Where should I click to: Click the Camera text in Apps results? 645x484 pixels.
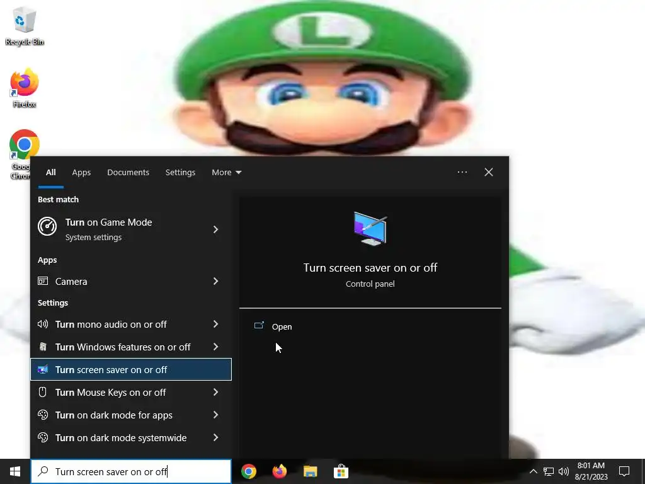pyautogui.click(x=71, y=282)
